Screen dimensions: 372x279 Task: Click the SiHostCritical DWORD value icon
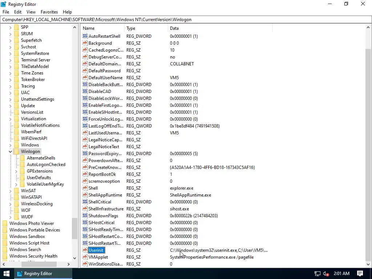click(85, 223)
